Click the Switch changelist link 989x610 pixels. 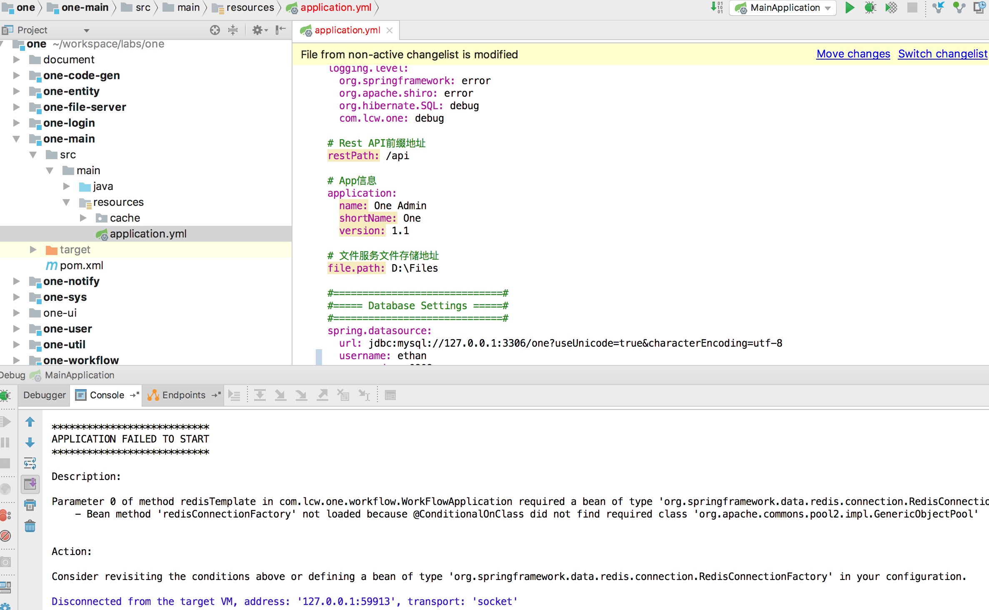(x=942, y=54)
